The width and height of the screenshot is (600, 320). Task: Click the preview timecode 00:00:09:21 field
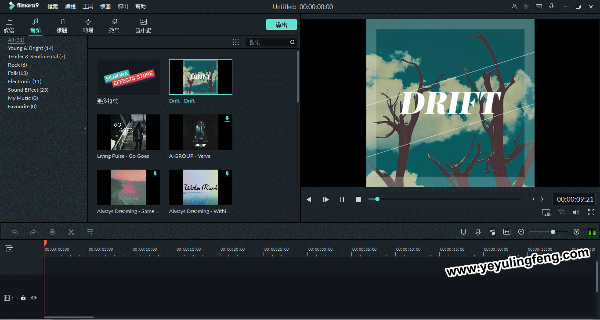575,199
